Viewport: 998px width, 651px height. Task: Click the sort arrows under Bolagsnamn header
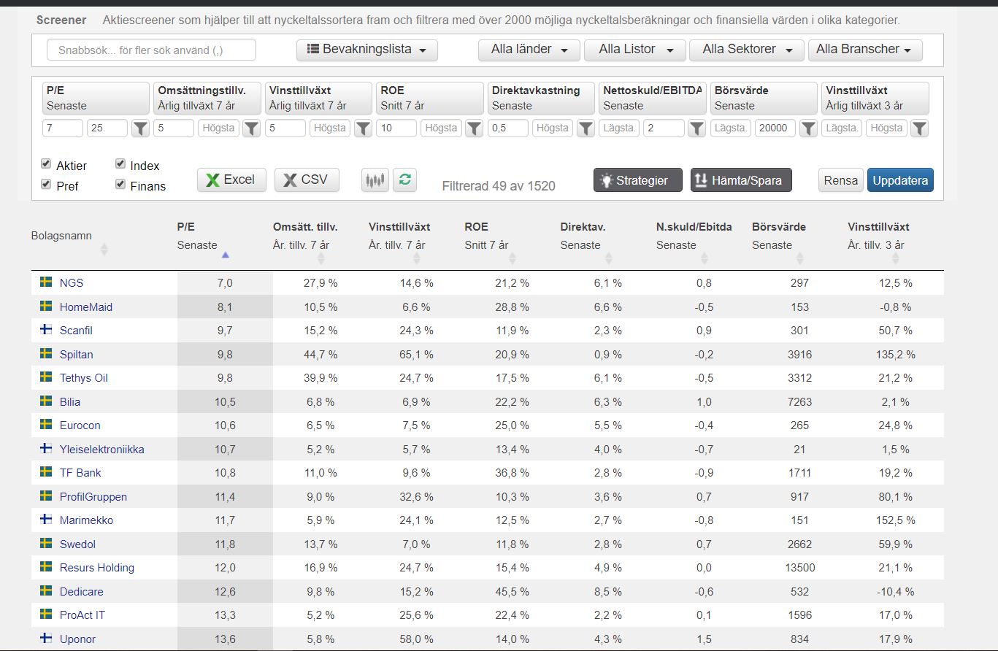point(104,250)
